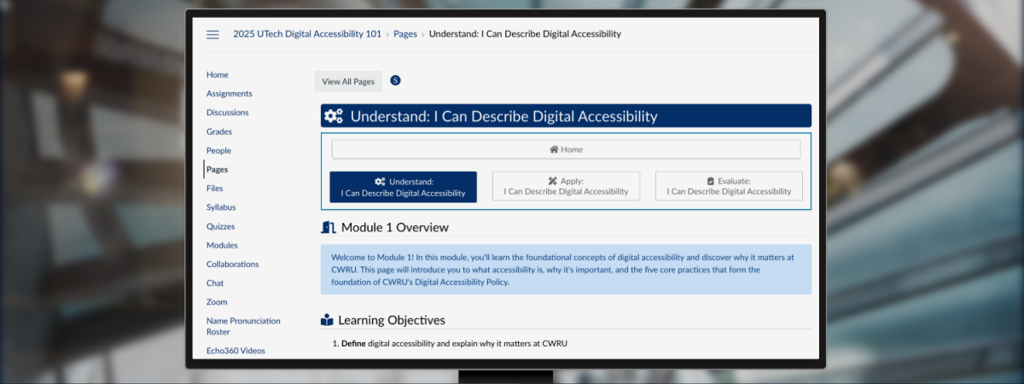Open Zoom in the course sidebar
This screenshot has height=384, width=1024.
click(x=217, y=302)
